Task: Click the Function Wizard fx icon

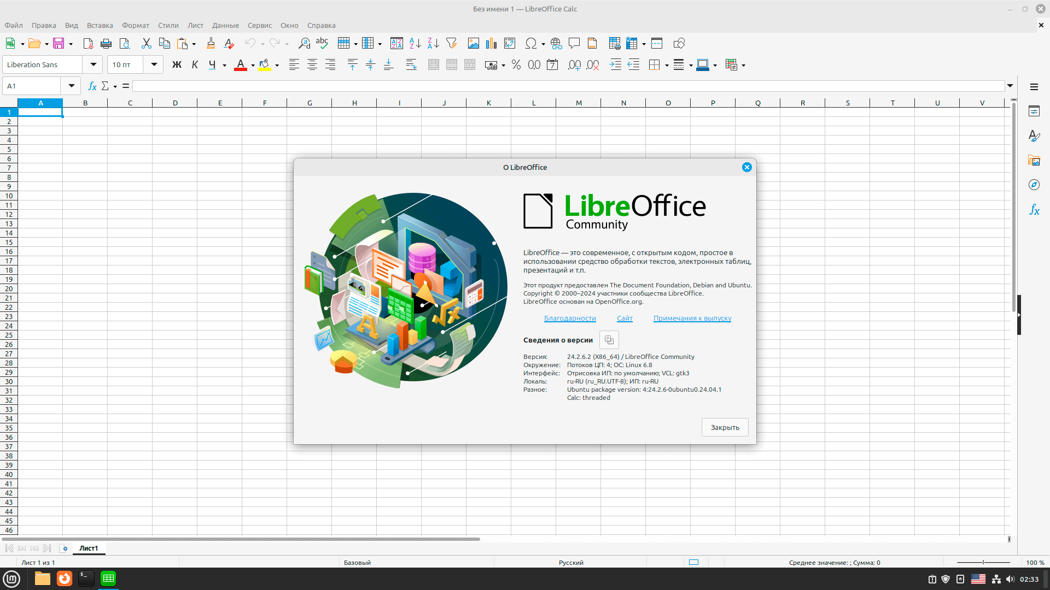Action: tap(92, 86)
